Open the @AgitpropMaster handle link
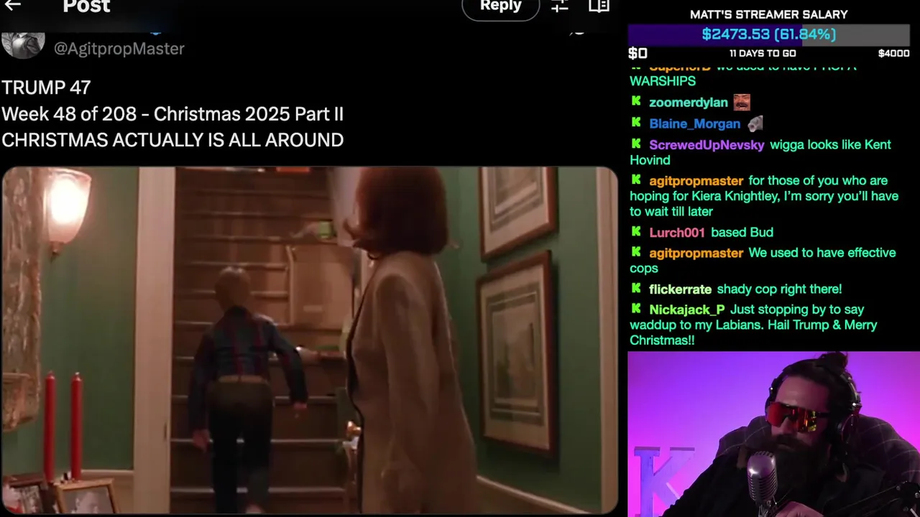Image resolution: width=920 pixels, height=517 pixels. click(x=119, y=48)
